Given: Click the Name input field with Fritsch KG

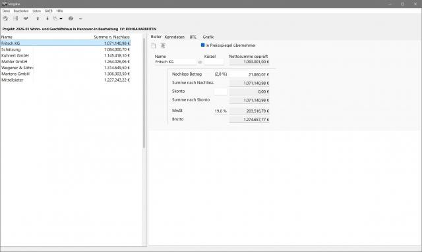Looking at the screenshot, I should click(x=175, y=62).
